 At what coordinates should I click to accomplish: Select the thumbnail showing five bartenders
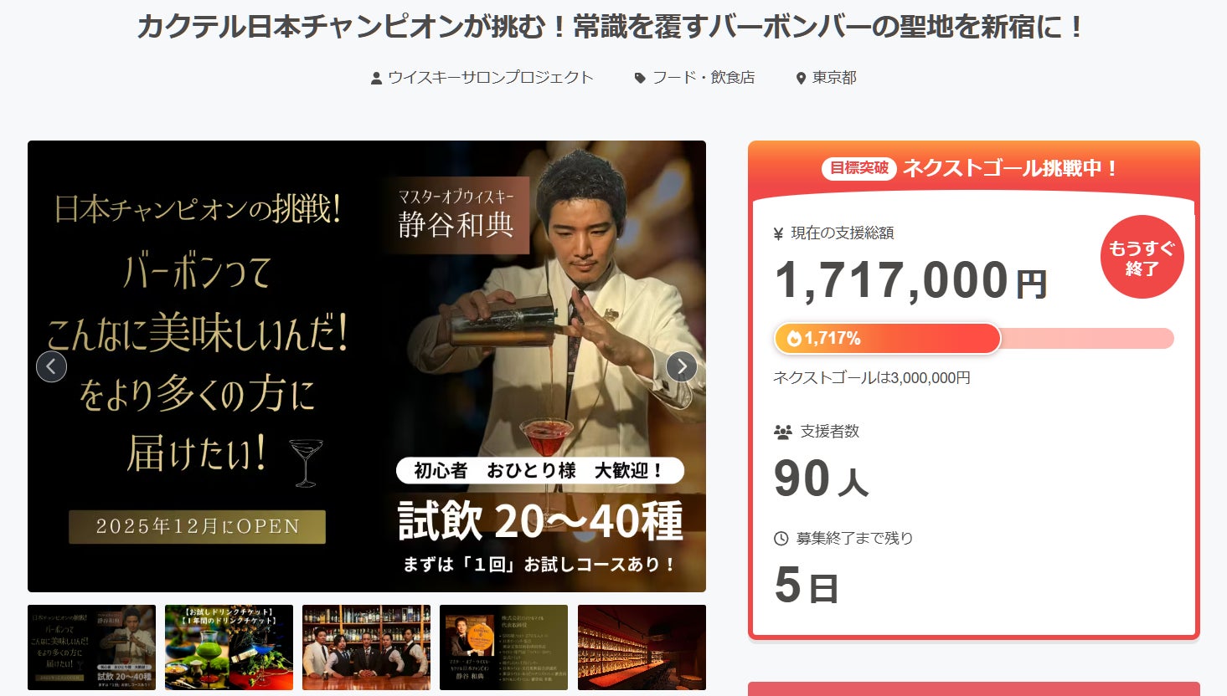pyautogui.click(x=366, y=647)
